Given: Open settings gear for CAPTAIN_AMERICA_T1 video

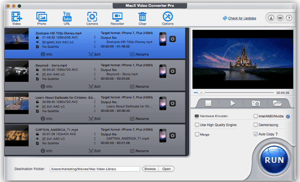Looking at the screenshot, I should 172,136.
